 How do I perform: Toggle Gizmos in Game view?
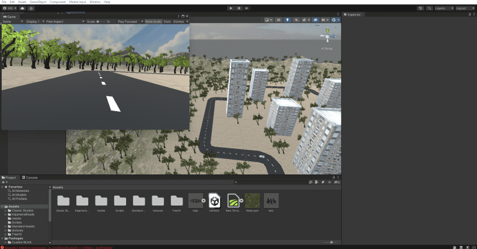(x=179, y=21)
